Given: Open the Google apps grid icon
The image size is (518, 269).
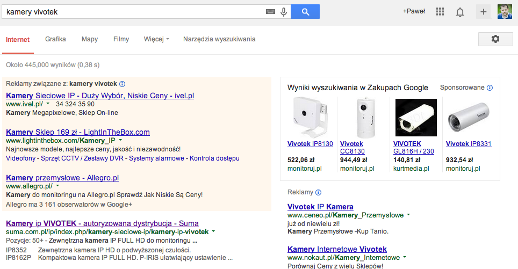Looking at the screenshot, I should (x=440, y=12).
